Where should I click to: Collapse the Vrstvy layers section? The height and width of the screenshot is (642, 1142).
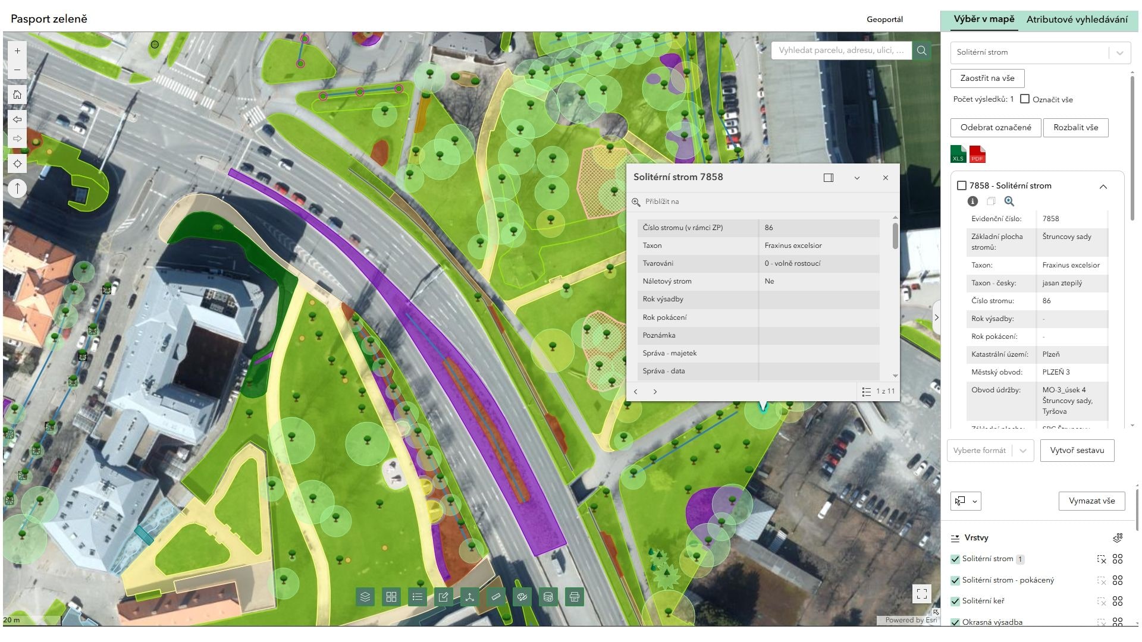pyautogui.click(x=955, y=538)
